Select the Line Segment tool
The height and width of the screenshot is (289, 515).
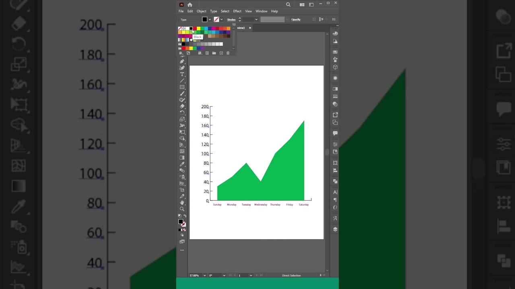pos(182,81)
